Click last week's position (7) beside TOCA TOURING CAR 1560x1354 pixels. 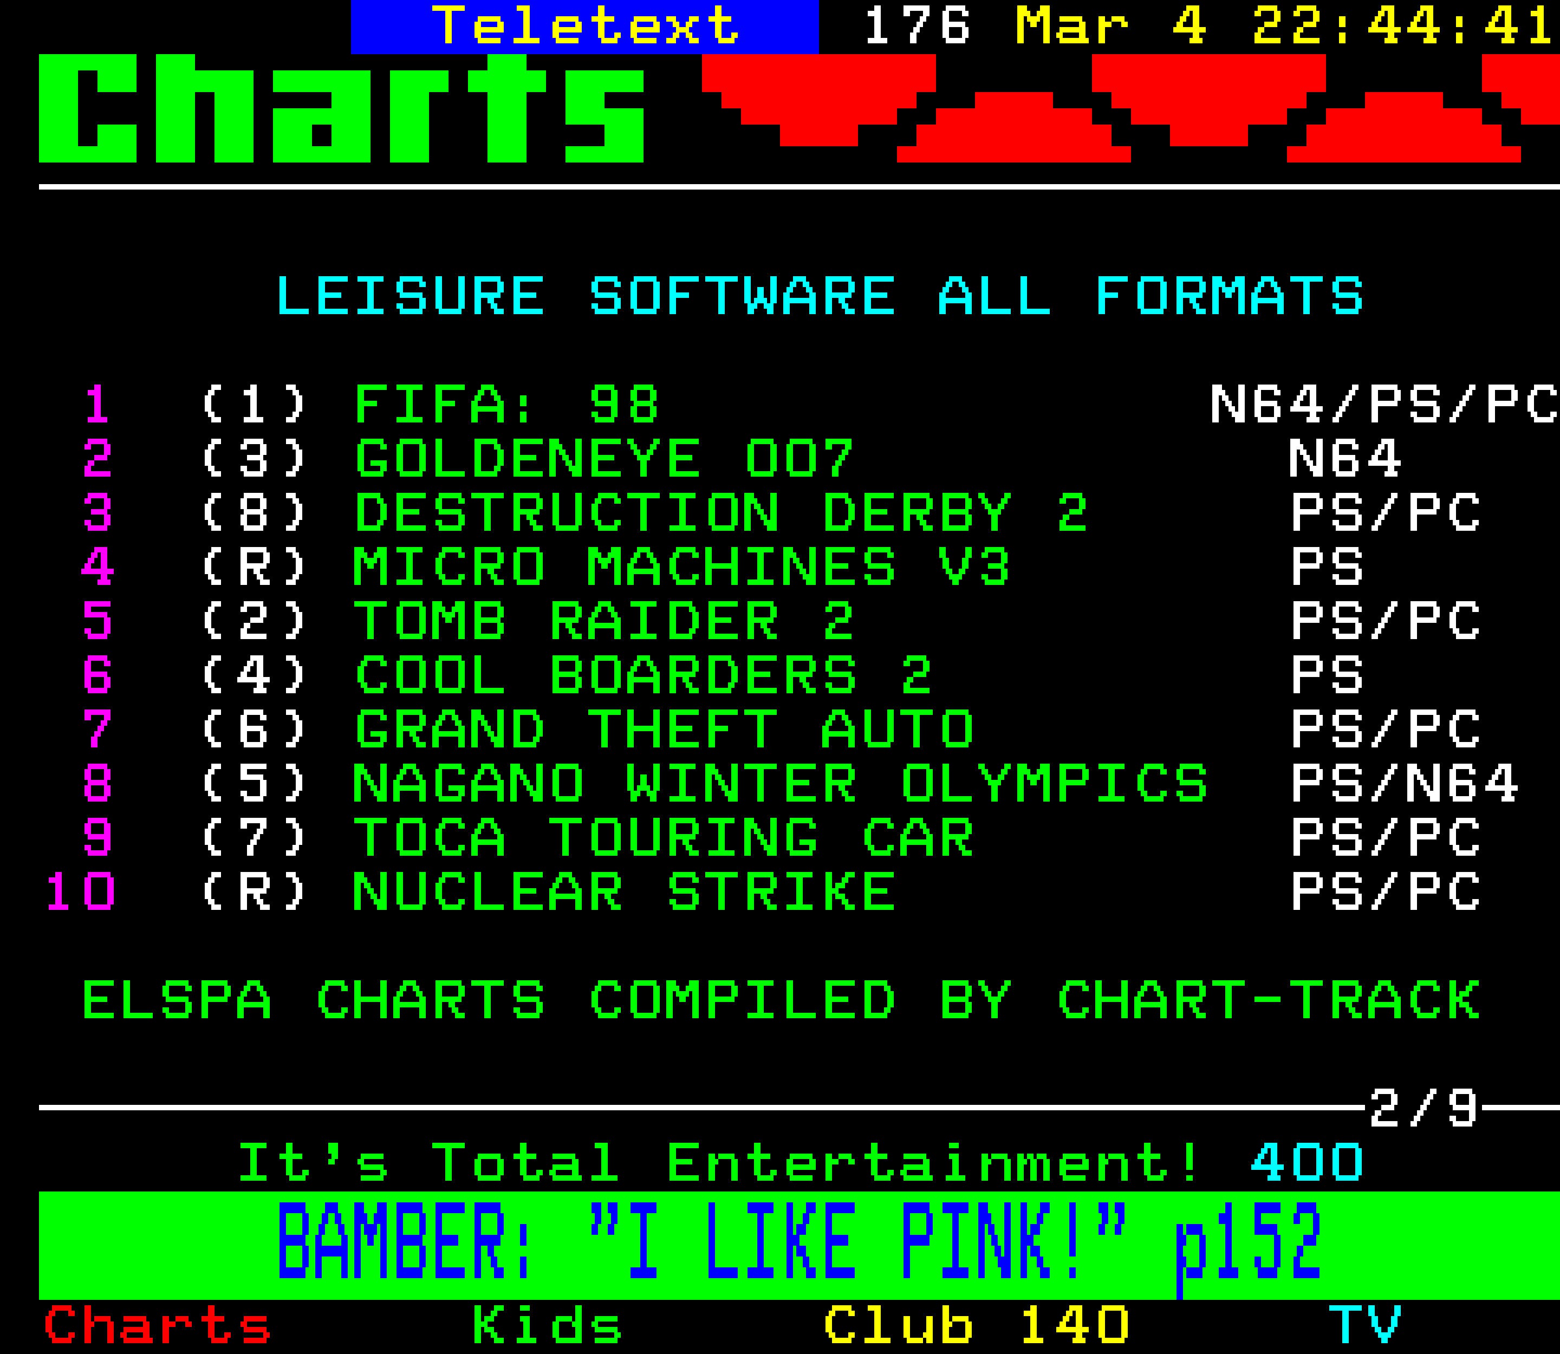tap(253, 838)
